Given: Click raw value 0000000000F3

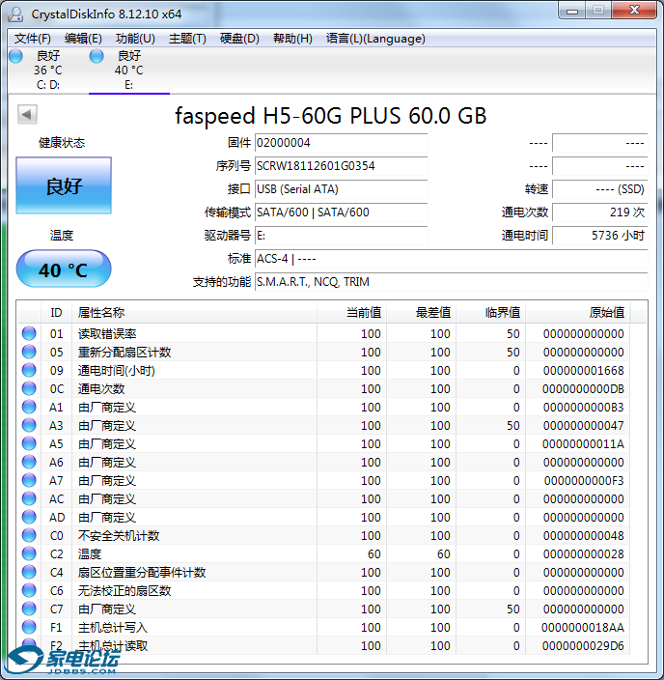Looking at the screenshot, I should coord(584,480).
